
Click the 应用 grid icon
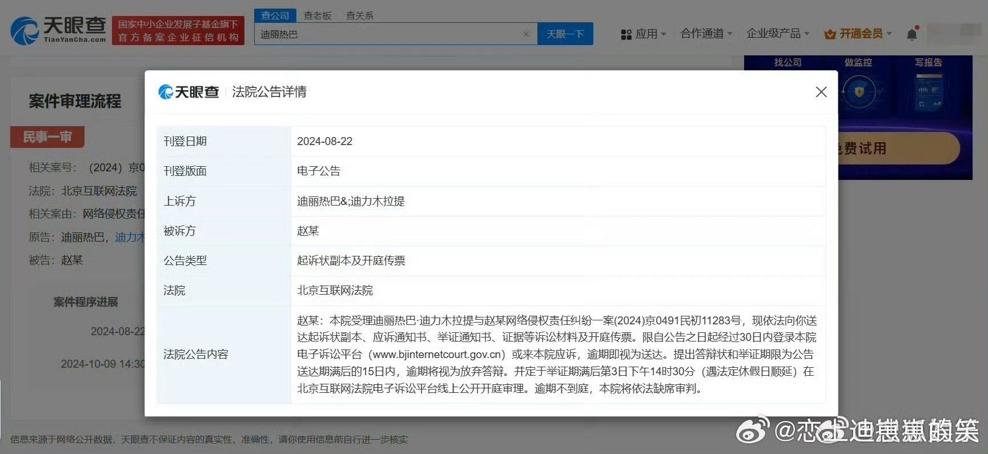[626, 34]
